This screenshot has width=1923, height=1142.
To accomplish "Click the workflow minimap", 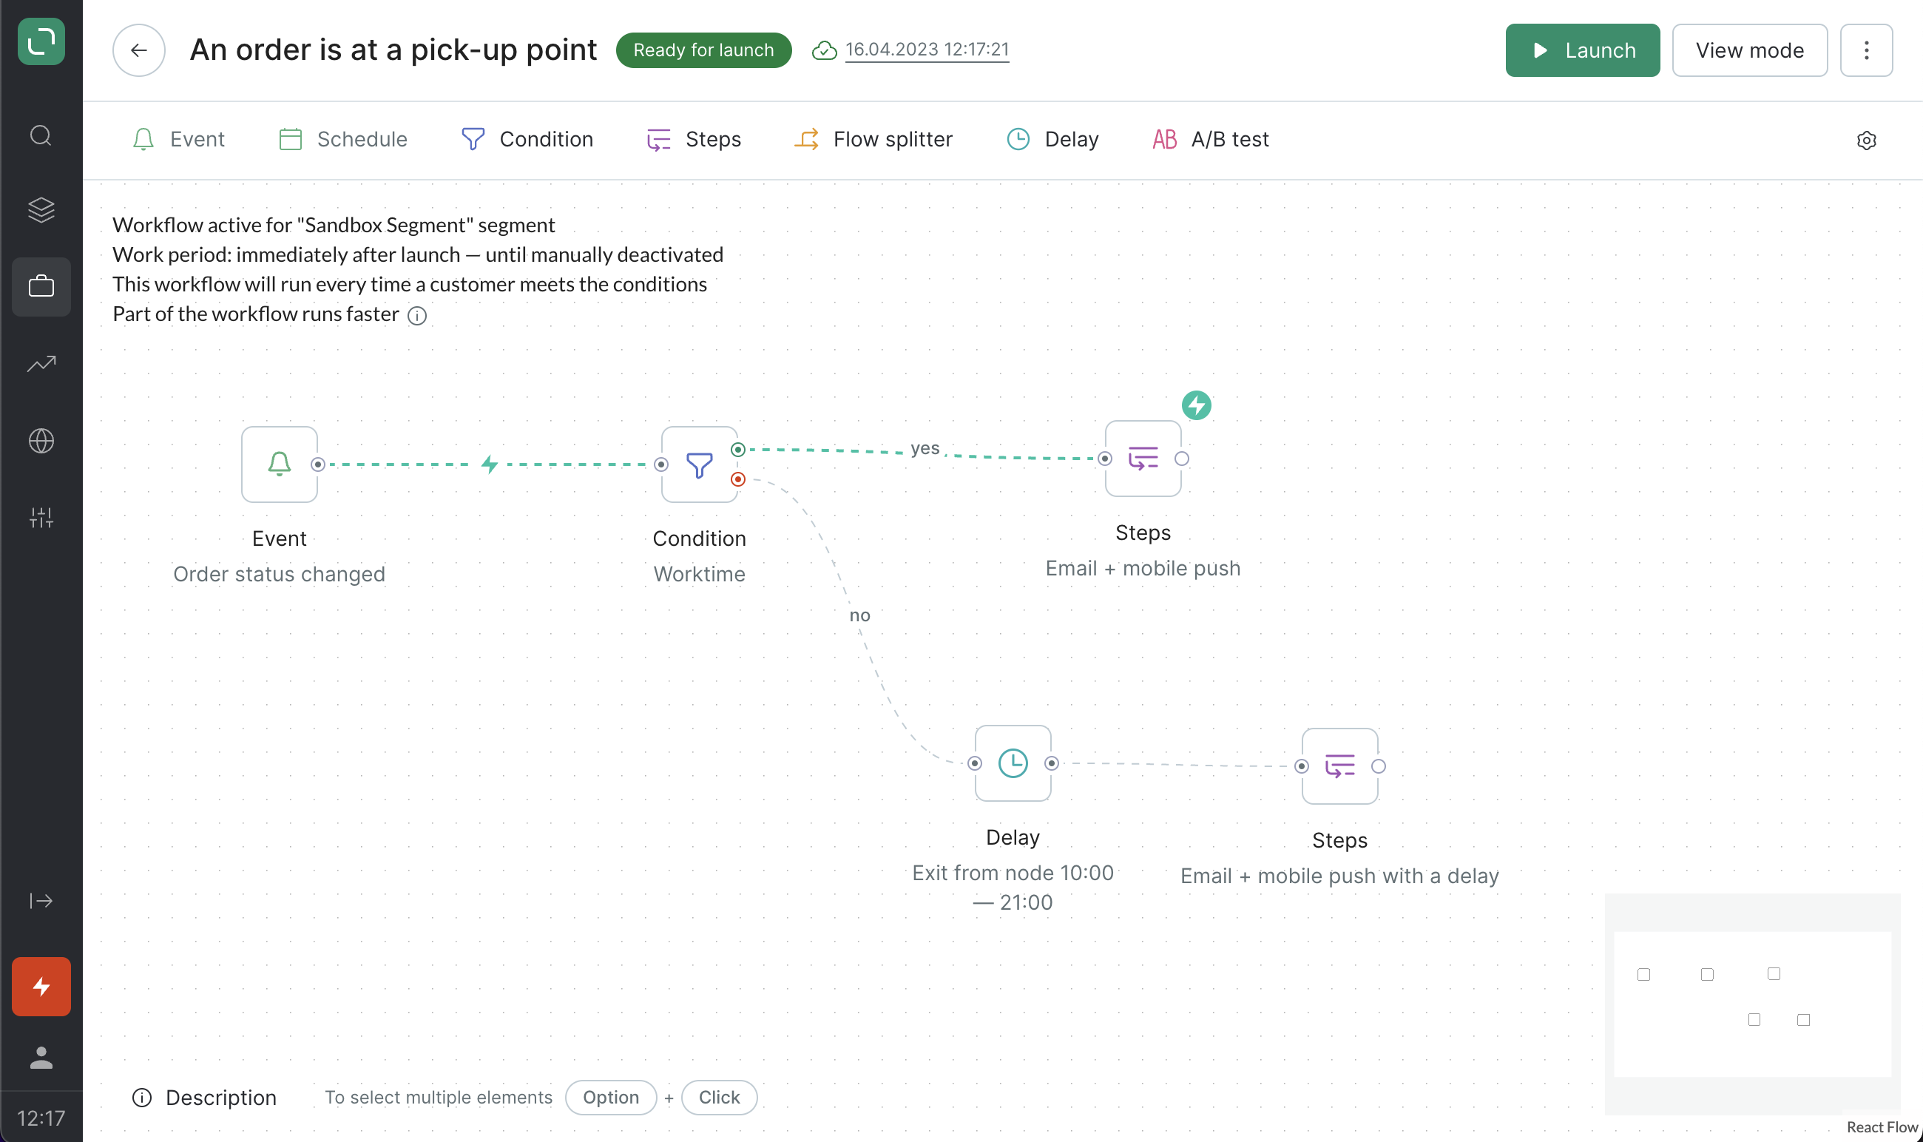I will pos(1752,1004).
